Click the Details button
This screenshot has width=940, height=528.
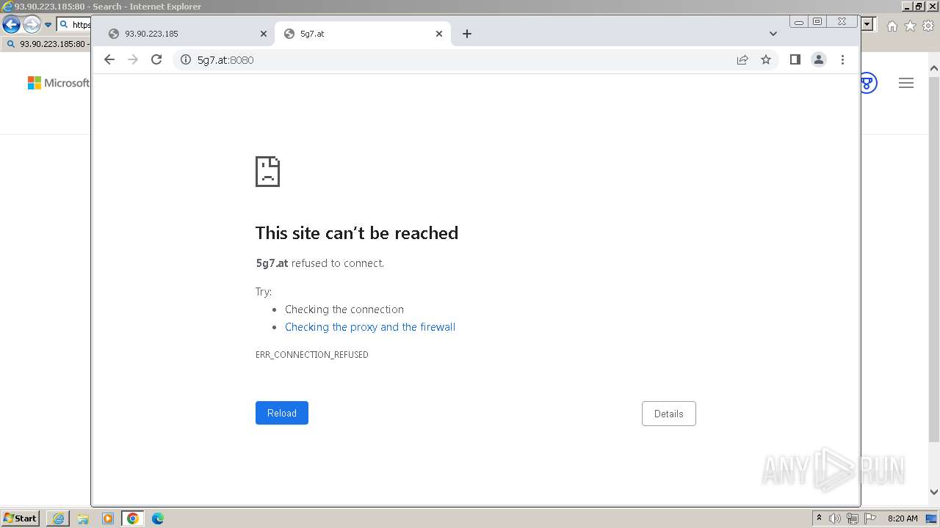coord(668,414)
